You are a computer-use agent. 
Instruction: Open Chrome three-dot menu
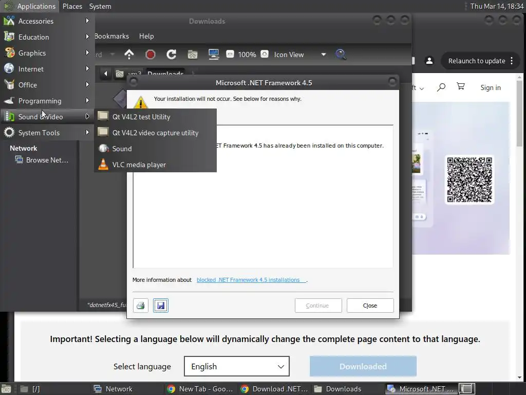tap(512, 61)
